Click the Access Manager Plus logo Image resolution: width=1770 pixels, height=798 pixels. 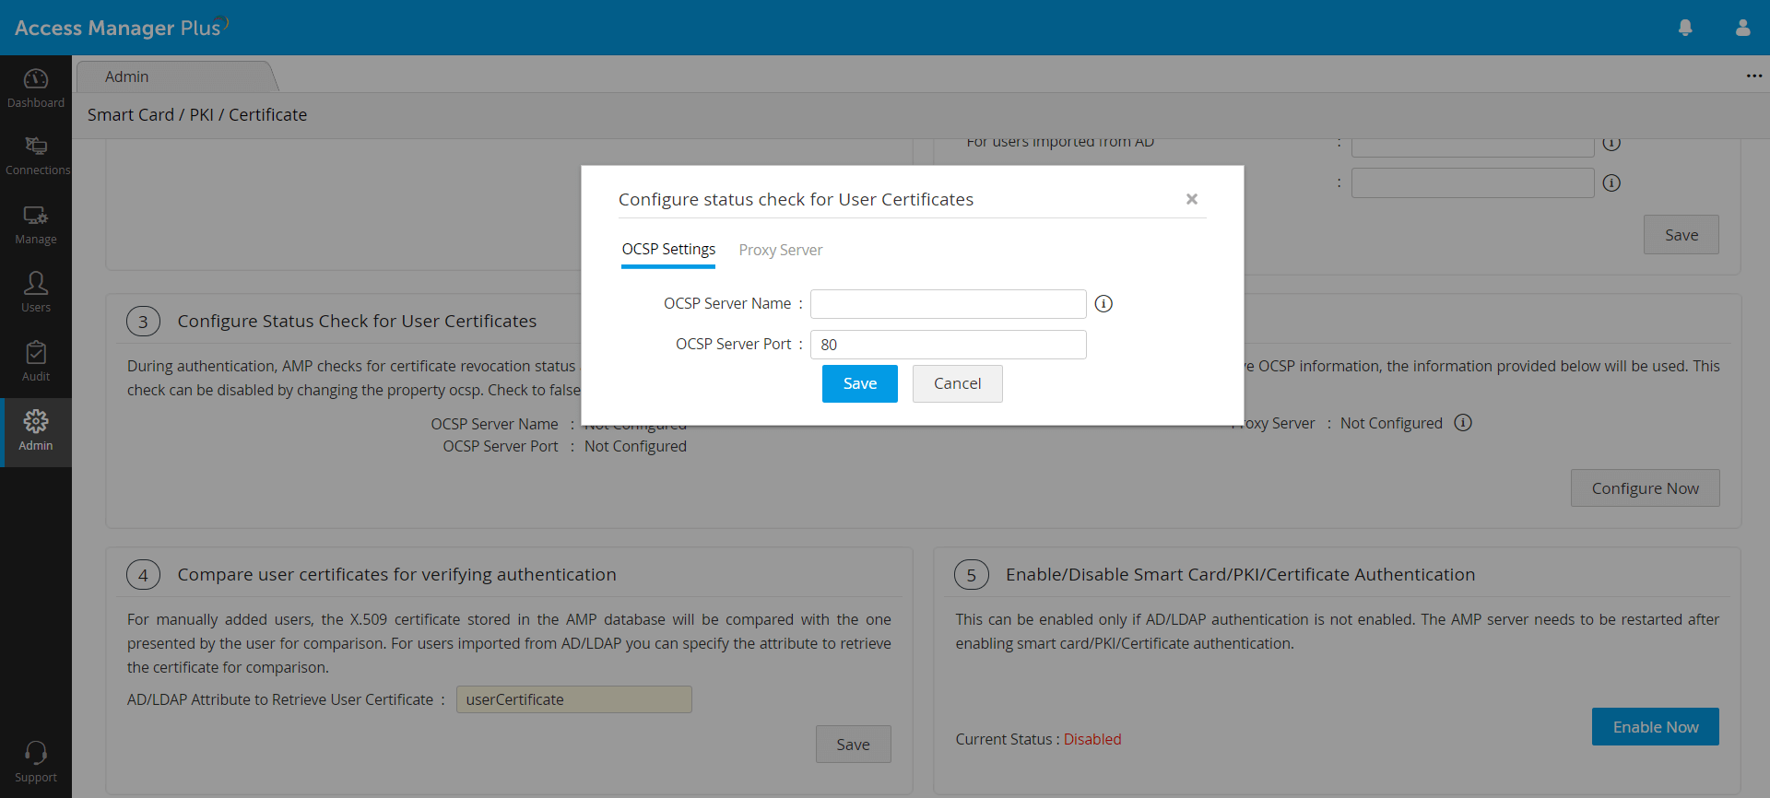121,27
